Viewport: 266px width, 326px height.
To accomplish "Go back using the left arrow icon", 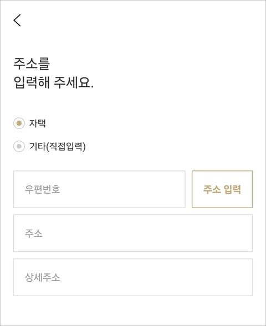I will point(17,20).
